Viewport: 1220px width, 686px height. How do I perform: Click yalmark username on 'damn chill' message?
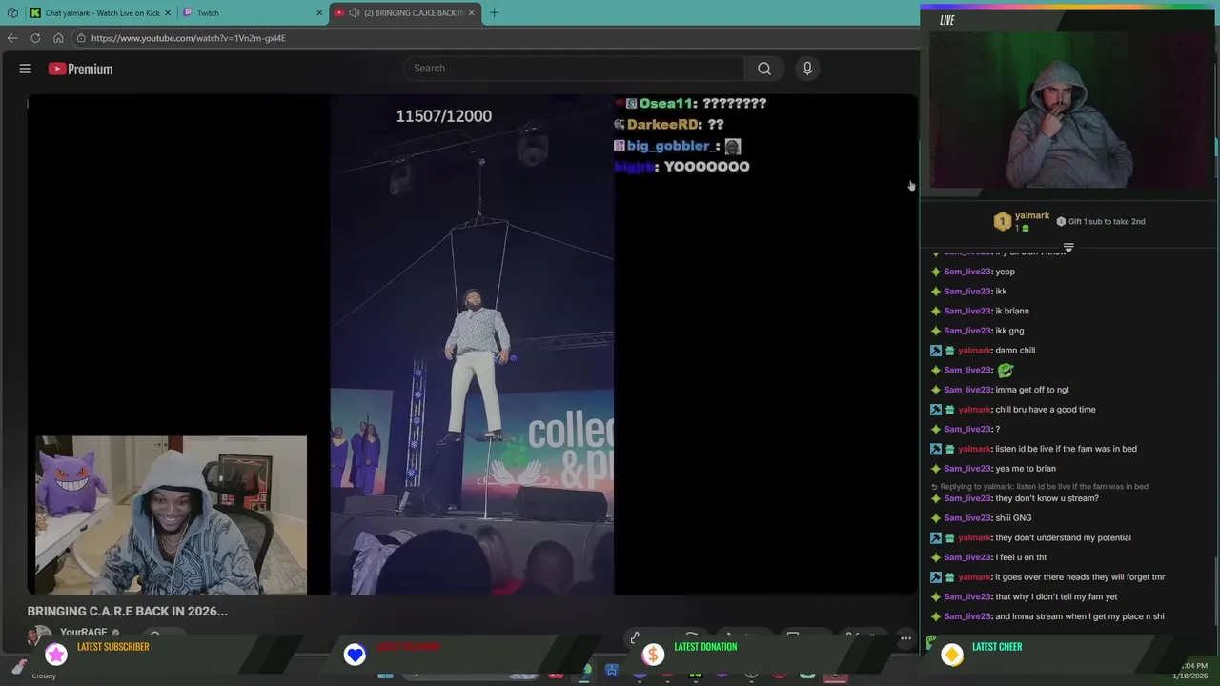[974, 350]
